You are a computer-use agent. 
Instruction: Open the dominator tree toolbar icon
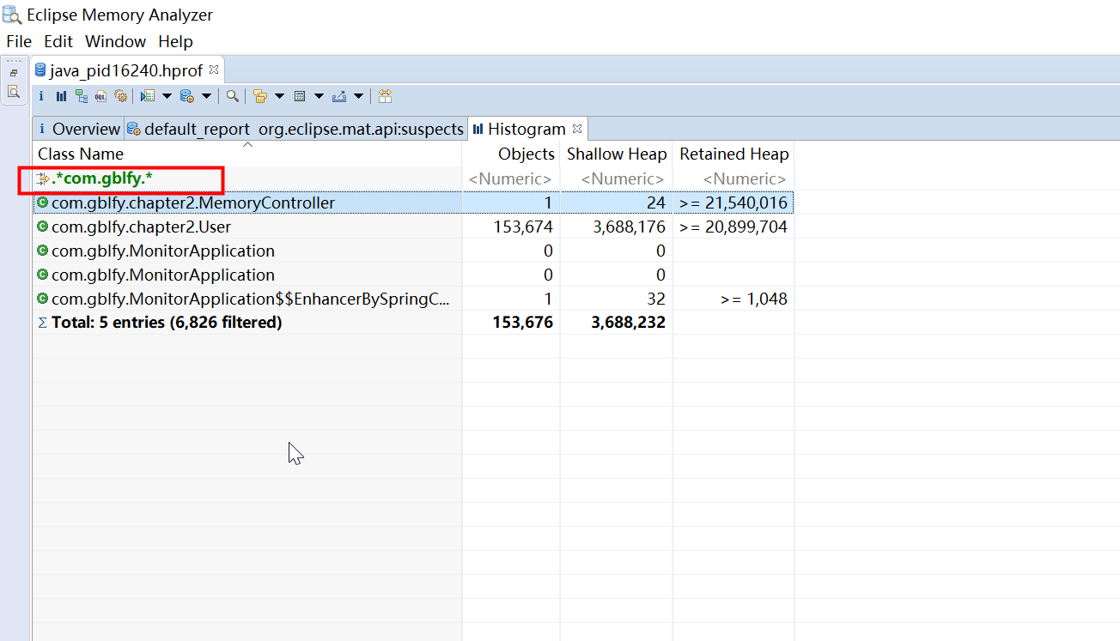click(82, 96)
